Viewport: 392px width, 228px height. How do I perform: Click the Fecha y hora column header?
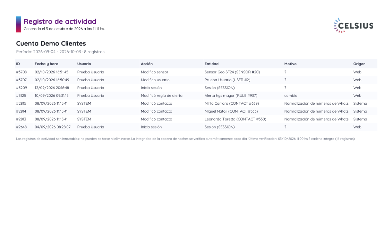point(46,64)
